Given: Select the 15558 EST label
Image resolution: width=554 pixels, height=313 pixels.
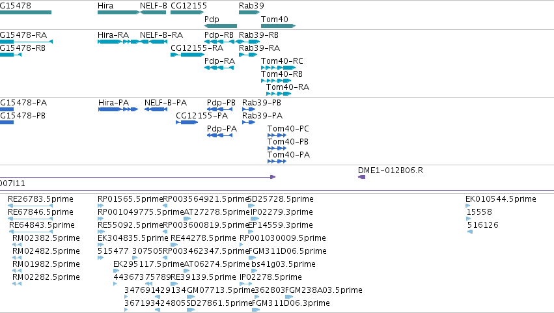Looking at the screenshot, I should pyautogui.click(x=479, y=212).
